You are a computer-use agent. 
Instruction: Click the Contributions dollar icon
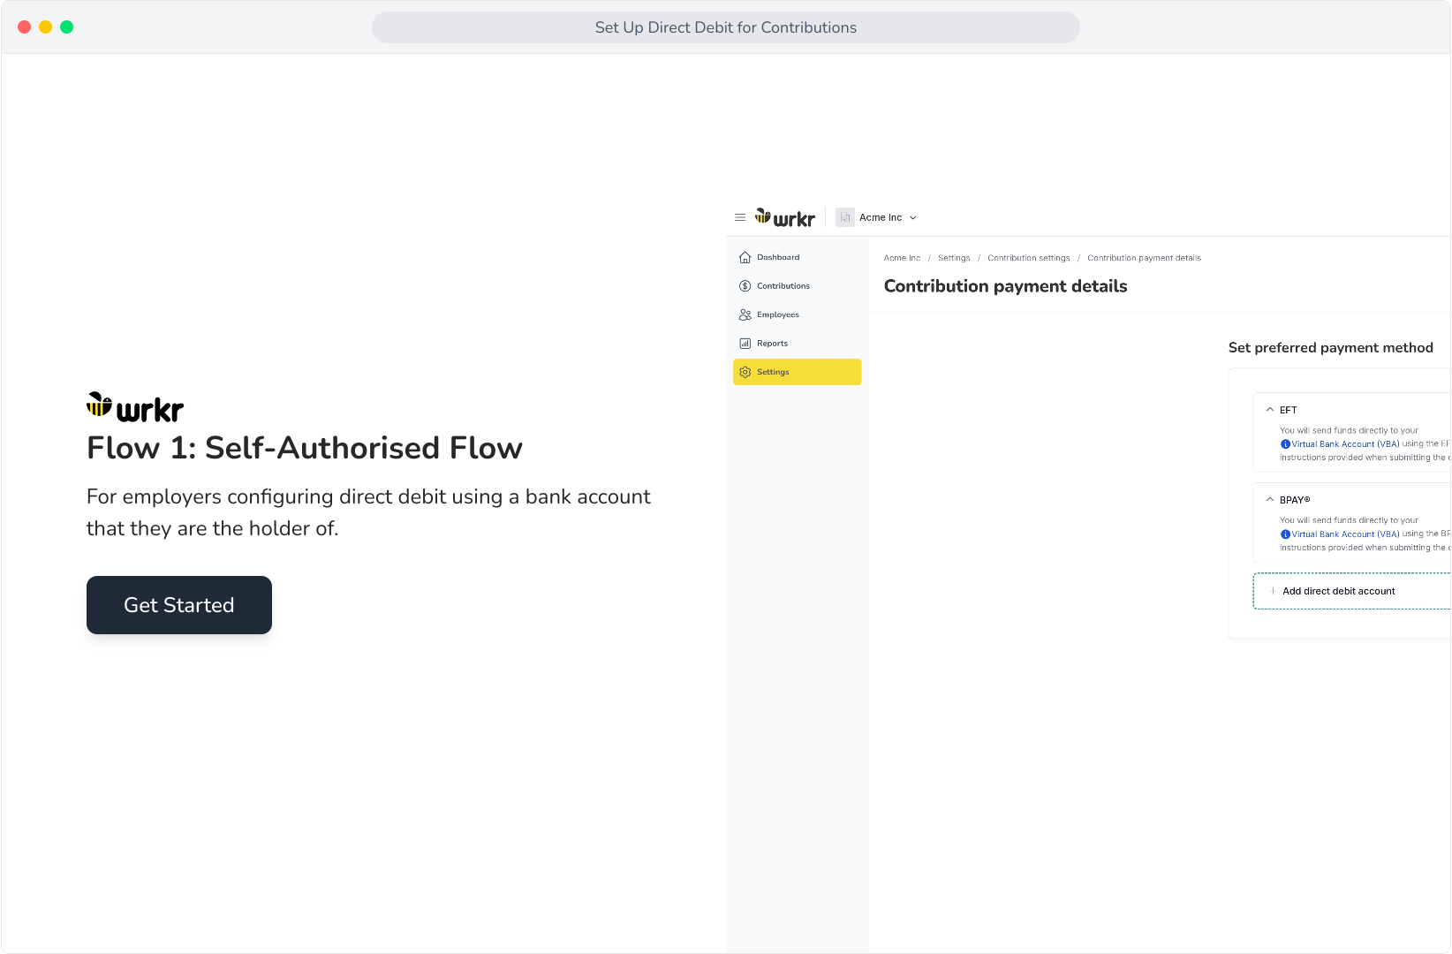(x=745, y=286)
